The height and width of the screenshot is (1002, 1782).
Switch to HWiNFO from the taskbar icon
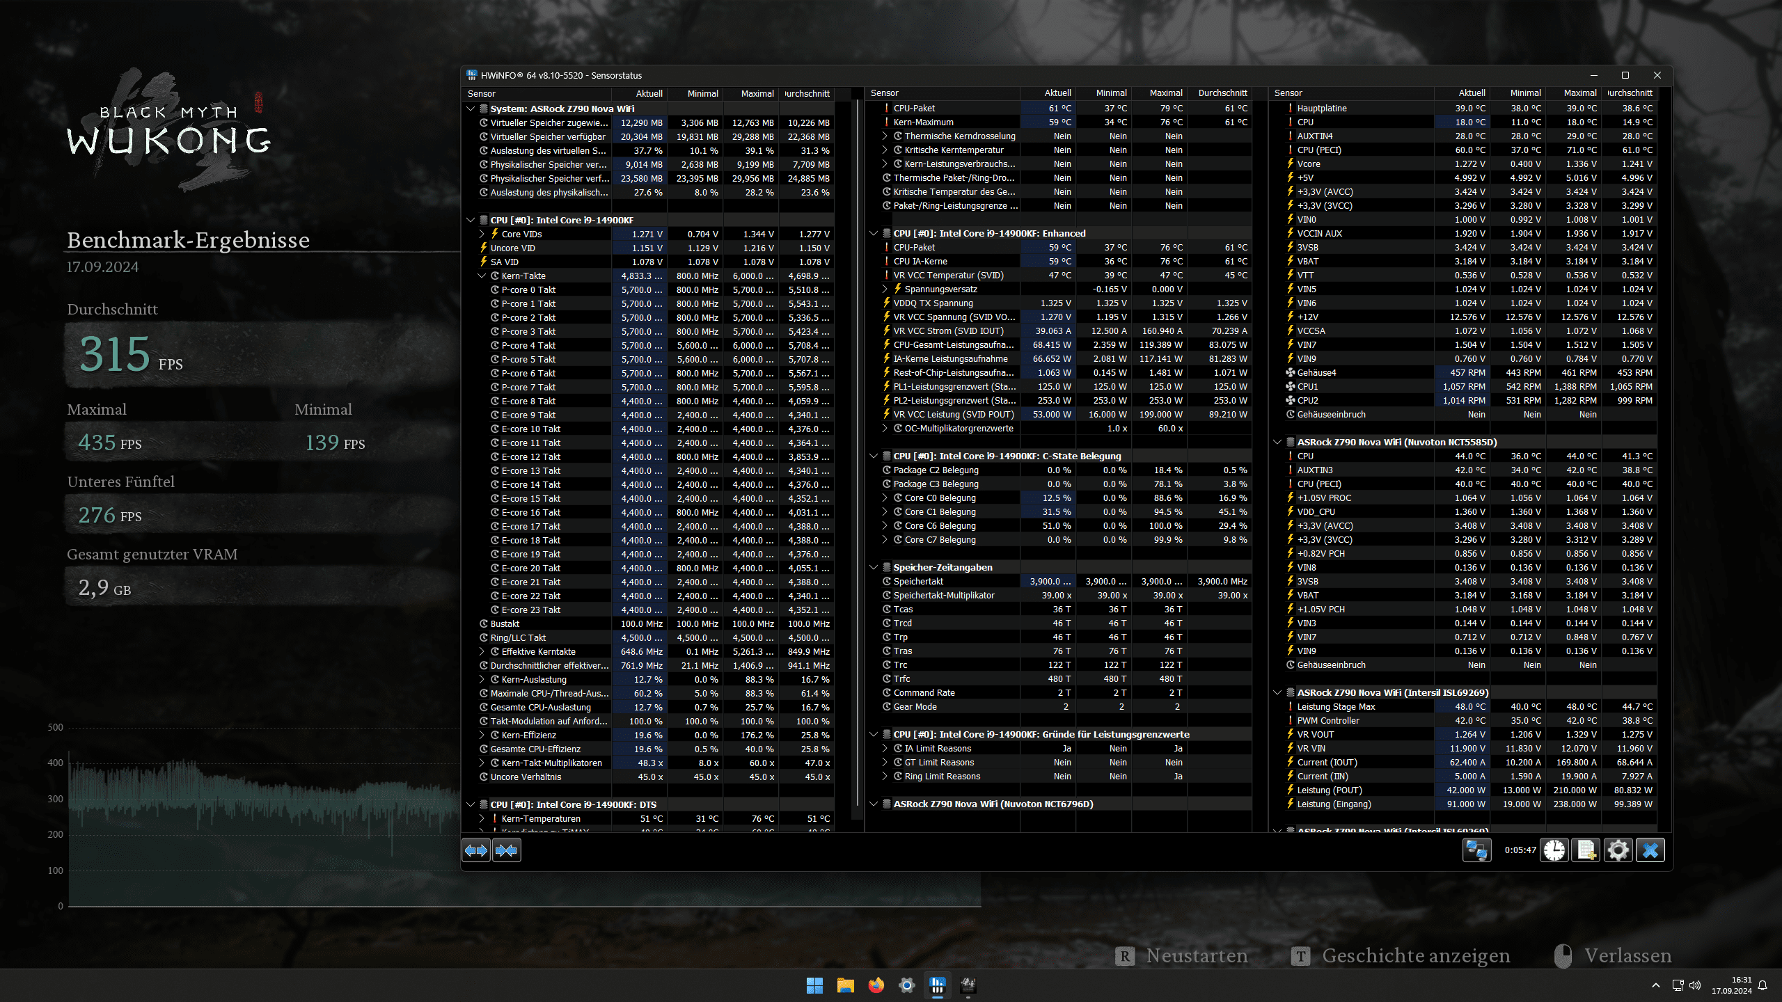(x=937, y=985)
